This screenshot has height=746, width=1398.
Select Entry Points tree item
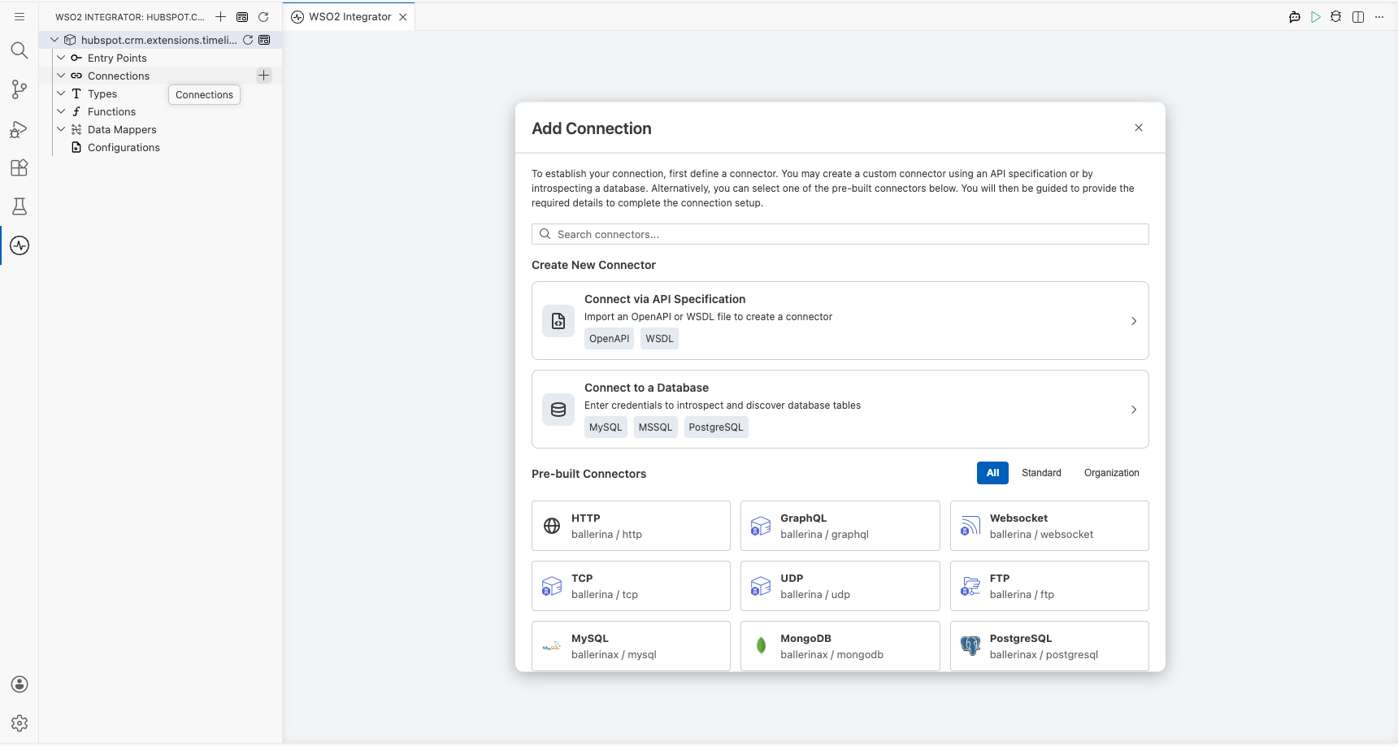coord(117,58)
